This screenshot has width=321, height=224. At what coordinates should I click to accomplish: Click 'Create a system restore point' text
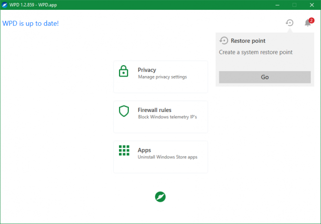click(x=256, y=52)
